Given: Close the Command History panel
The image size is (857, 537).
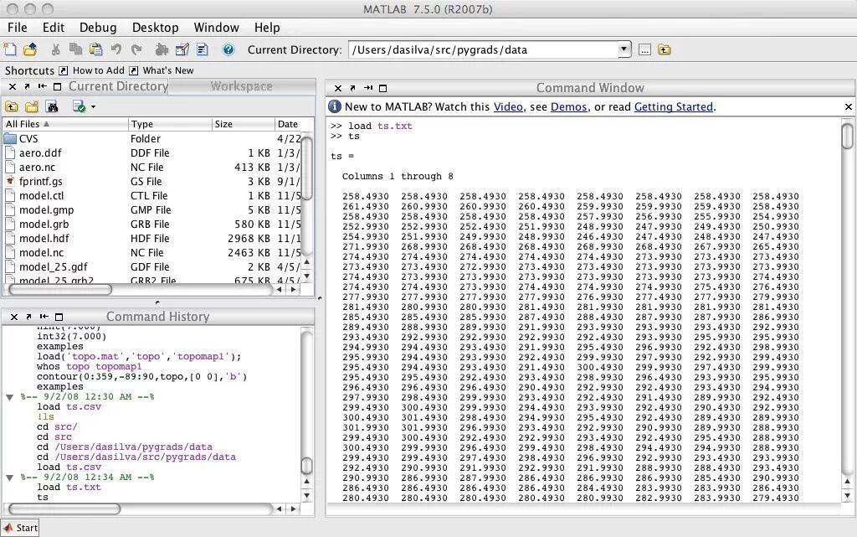Looking at the screenshot, I should click(14, 317).
